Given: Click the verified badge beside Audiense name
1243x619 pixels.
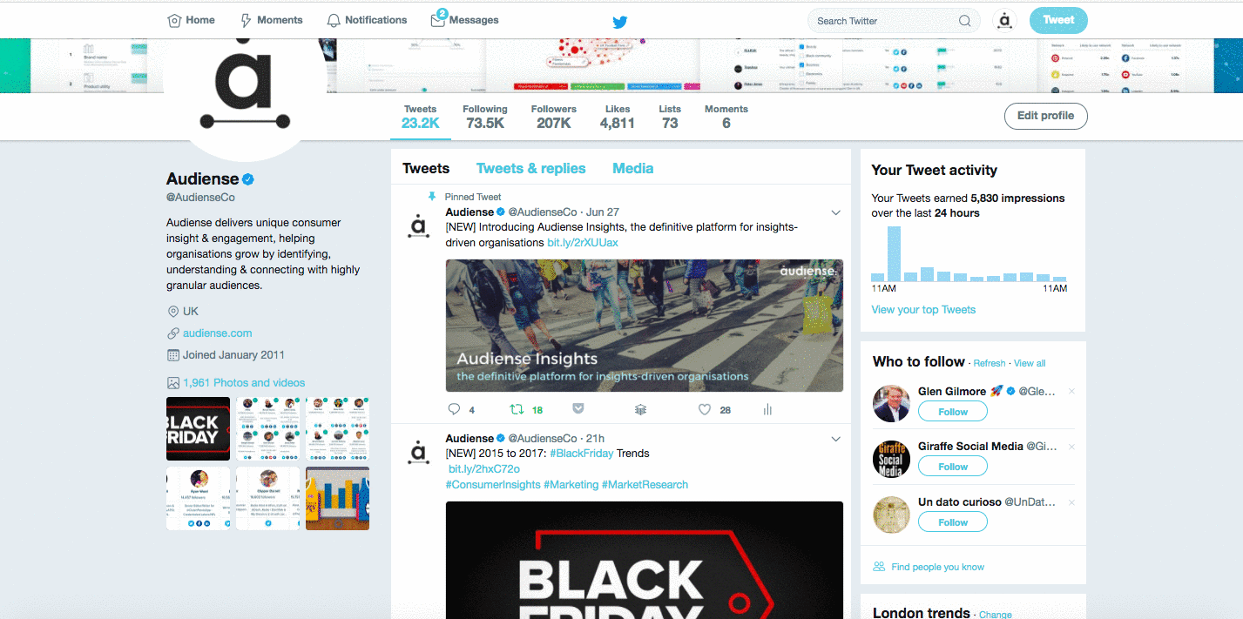Looking at the screenshot, I should (x=248, y=179).
